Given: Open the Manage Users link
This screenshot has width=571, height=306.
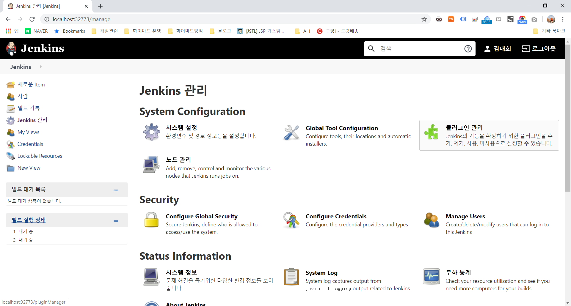Looking at the screenshot, I should pyautogui.click(x=465, y=216).
